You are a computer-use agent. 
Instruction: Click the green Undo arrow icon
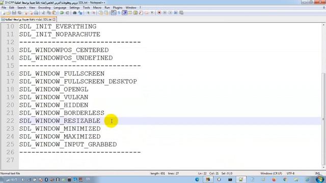tap(62, 13)
